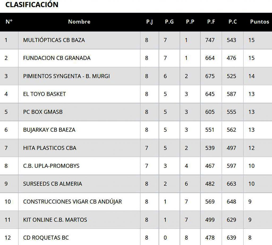Open team MULTIÓPTICAS CB BAZA
The height and width of the screenshot is (245, 272).
click(x=54, y=40)
